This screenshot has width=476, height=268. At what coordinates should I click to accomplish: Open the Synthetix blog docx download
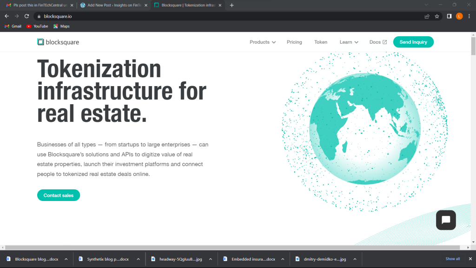click(104, 259)
